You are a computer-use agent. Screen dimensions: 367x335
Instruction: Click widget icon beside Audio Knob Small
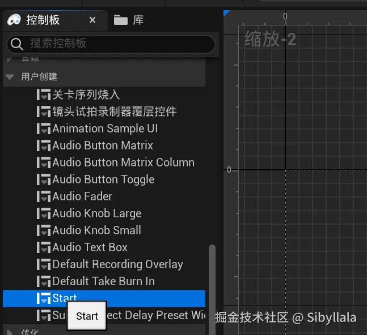pos(44,230)
